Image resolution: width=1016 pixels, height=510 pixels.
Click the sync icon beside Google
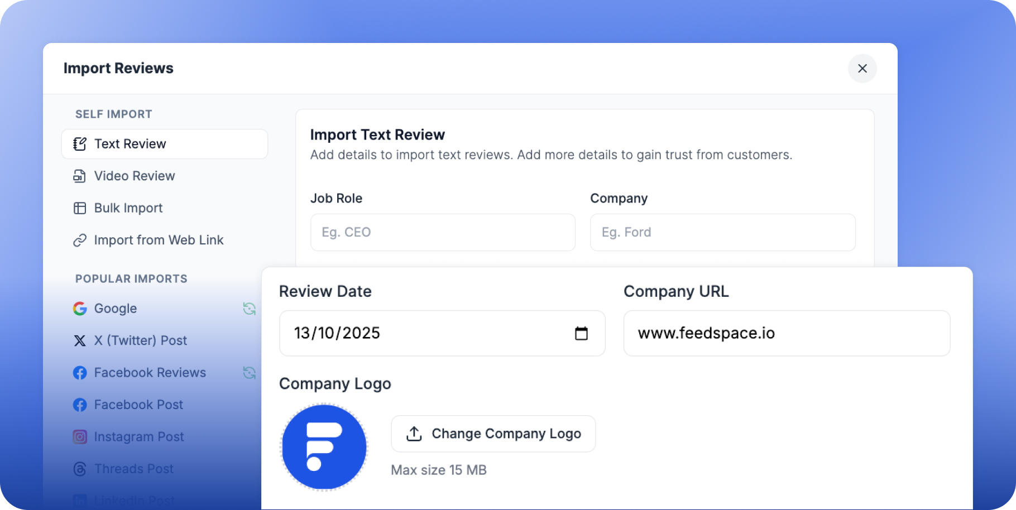point(250,308)
